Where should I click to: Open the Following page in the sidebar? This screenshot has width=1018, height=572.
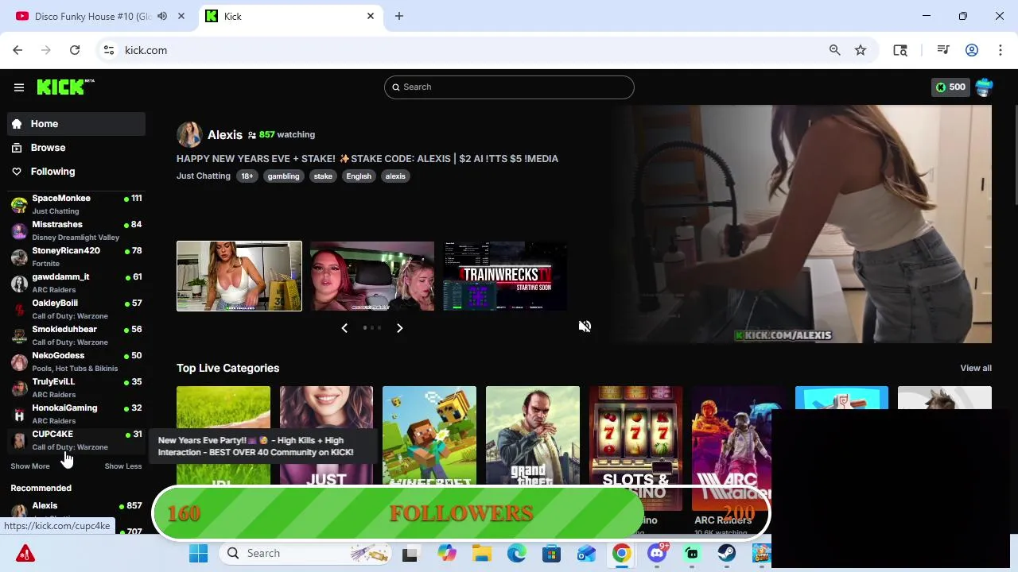[76, 172]
